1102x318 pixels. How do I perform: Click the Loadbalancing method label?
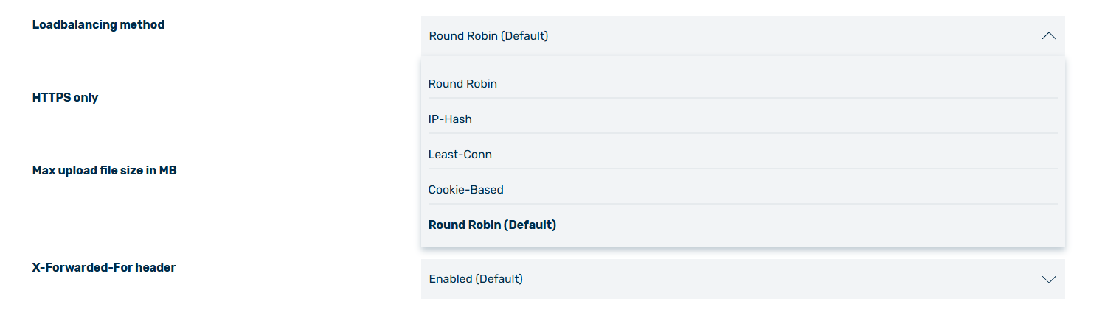(98, 25)
